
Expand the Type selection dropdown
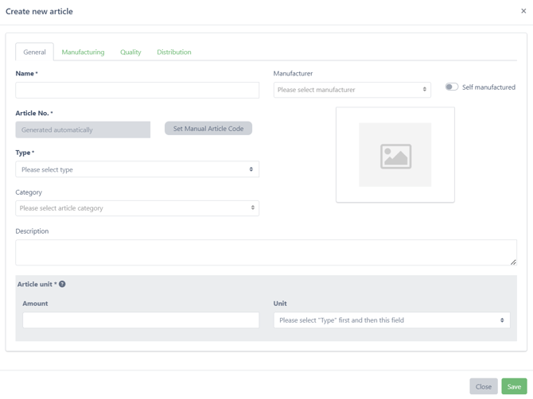pos(137,169)
